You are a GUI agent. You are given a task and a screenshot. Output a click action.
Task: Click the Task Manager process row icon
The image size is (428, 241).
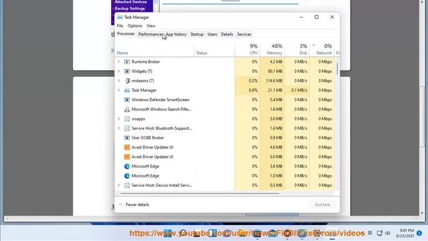(127, 90)
